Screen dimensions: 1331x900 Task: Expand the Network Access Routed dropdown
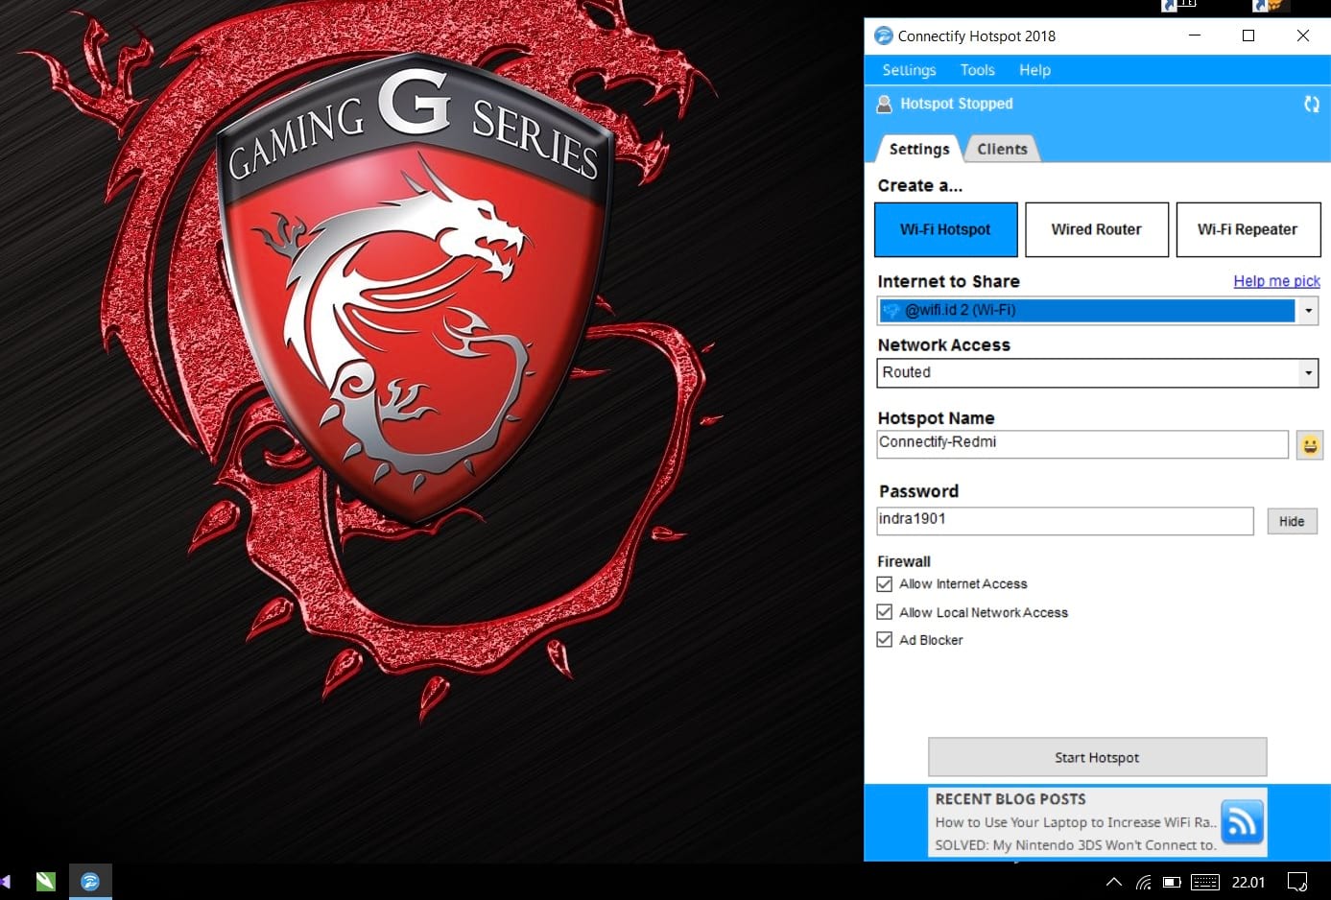pos(1308,373)
